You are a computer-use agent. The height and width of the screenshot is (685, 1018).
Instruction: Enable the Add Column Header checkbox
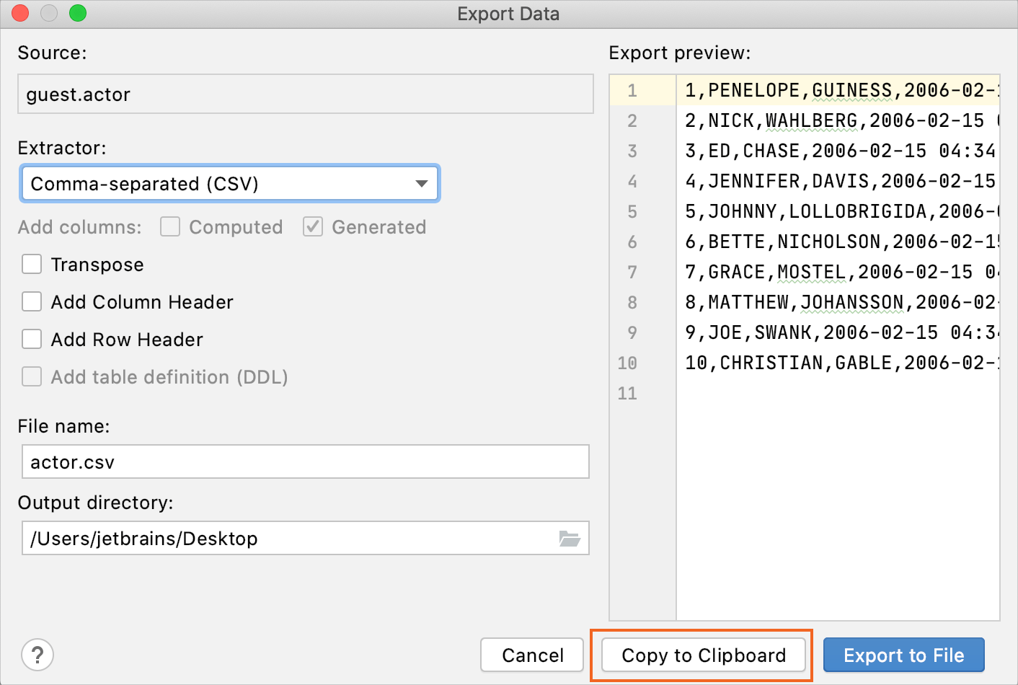(x=32, y=301)
